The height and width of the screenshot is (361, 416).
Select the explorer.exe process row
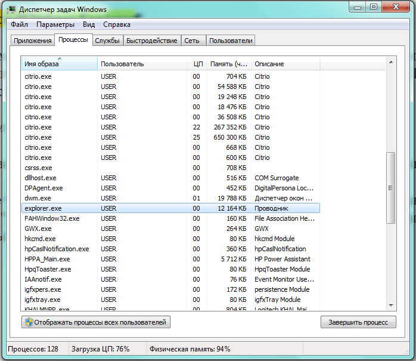click(170, 208)
